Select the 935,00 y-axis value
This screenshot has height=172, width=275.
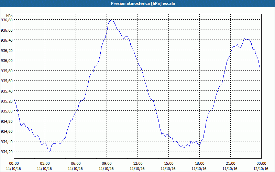coord(7,111)
